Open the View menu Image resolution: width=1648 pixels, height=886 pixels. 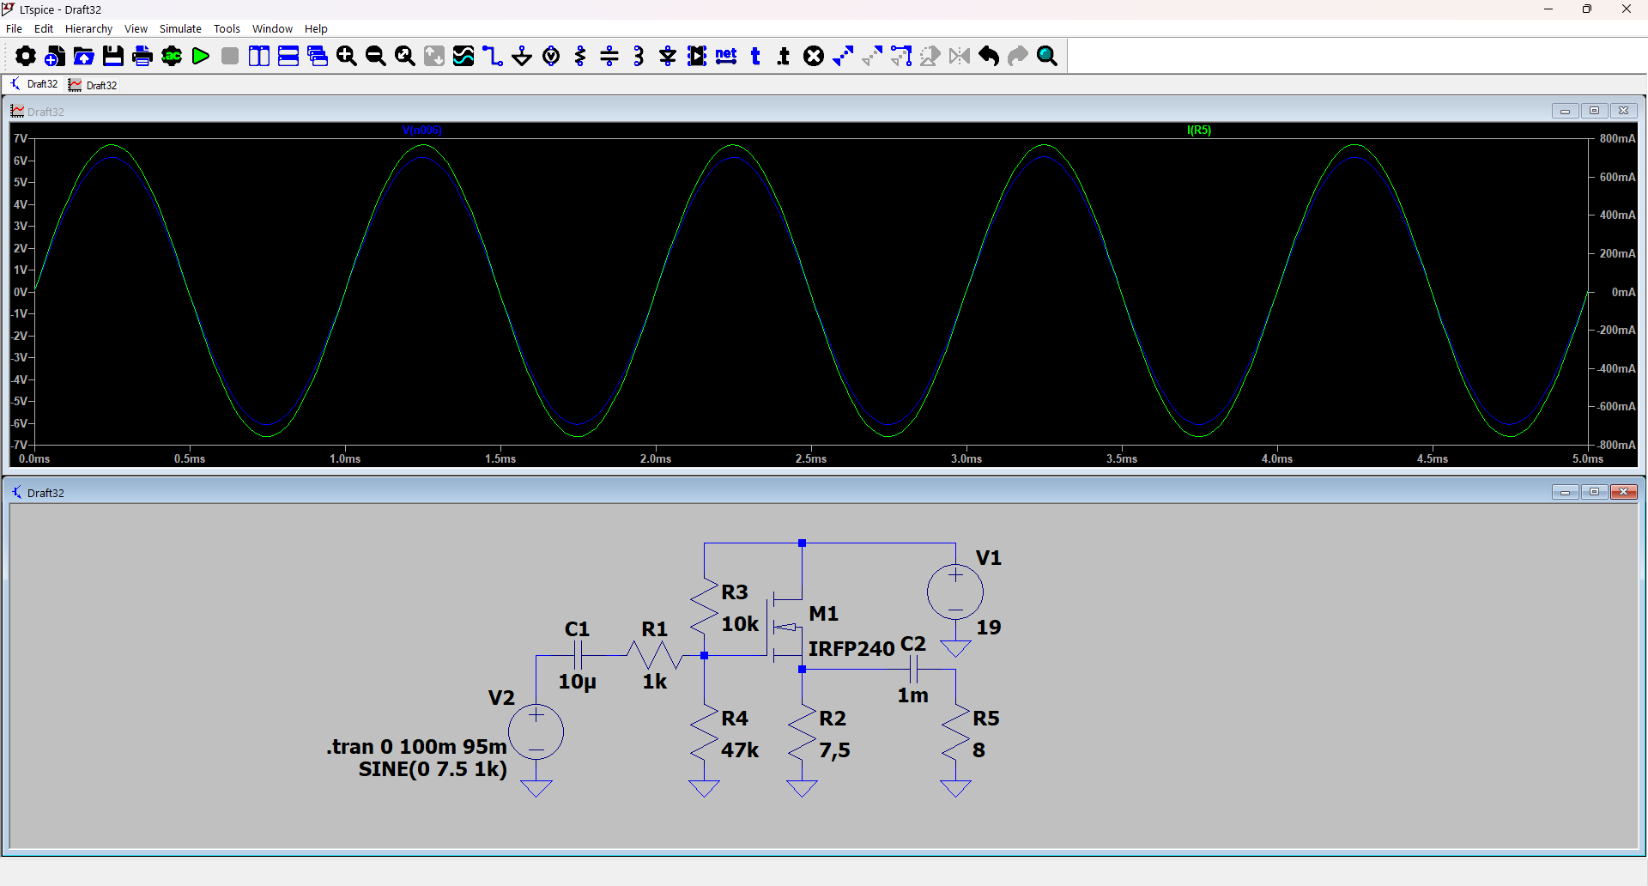(x=136, y=28)
